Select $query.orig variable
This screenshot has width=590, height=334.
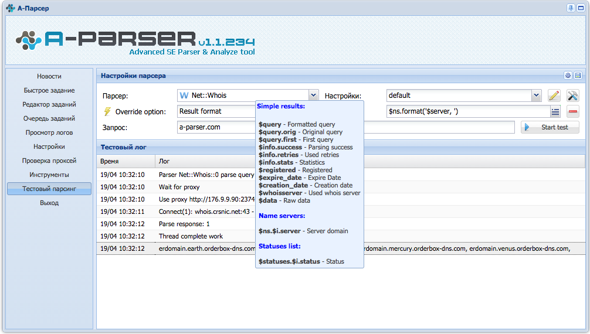[277, 132]
